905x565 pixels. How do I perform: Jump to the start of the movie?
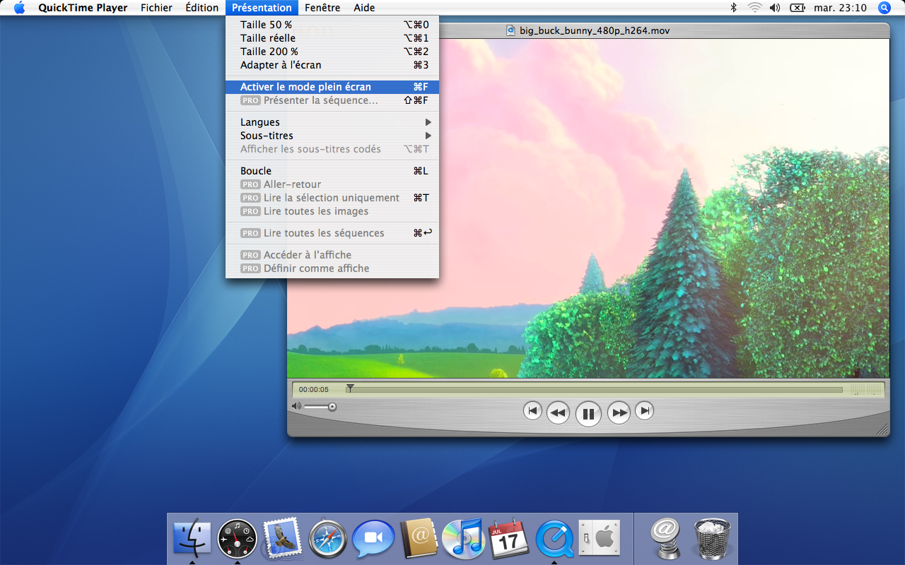click(x=532, y=410)
